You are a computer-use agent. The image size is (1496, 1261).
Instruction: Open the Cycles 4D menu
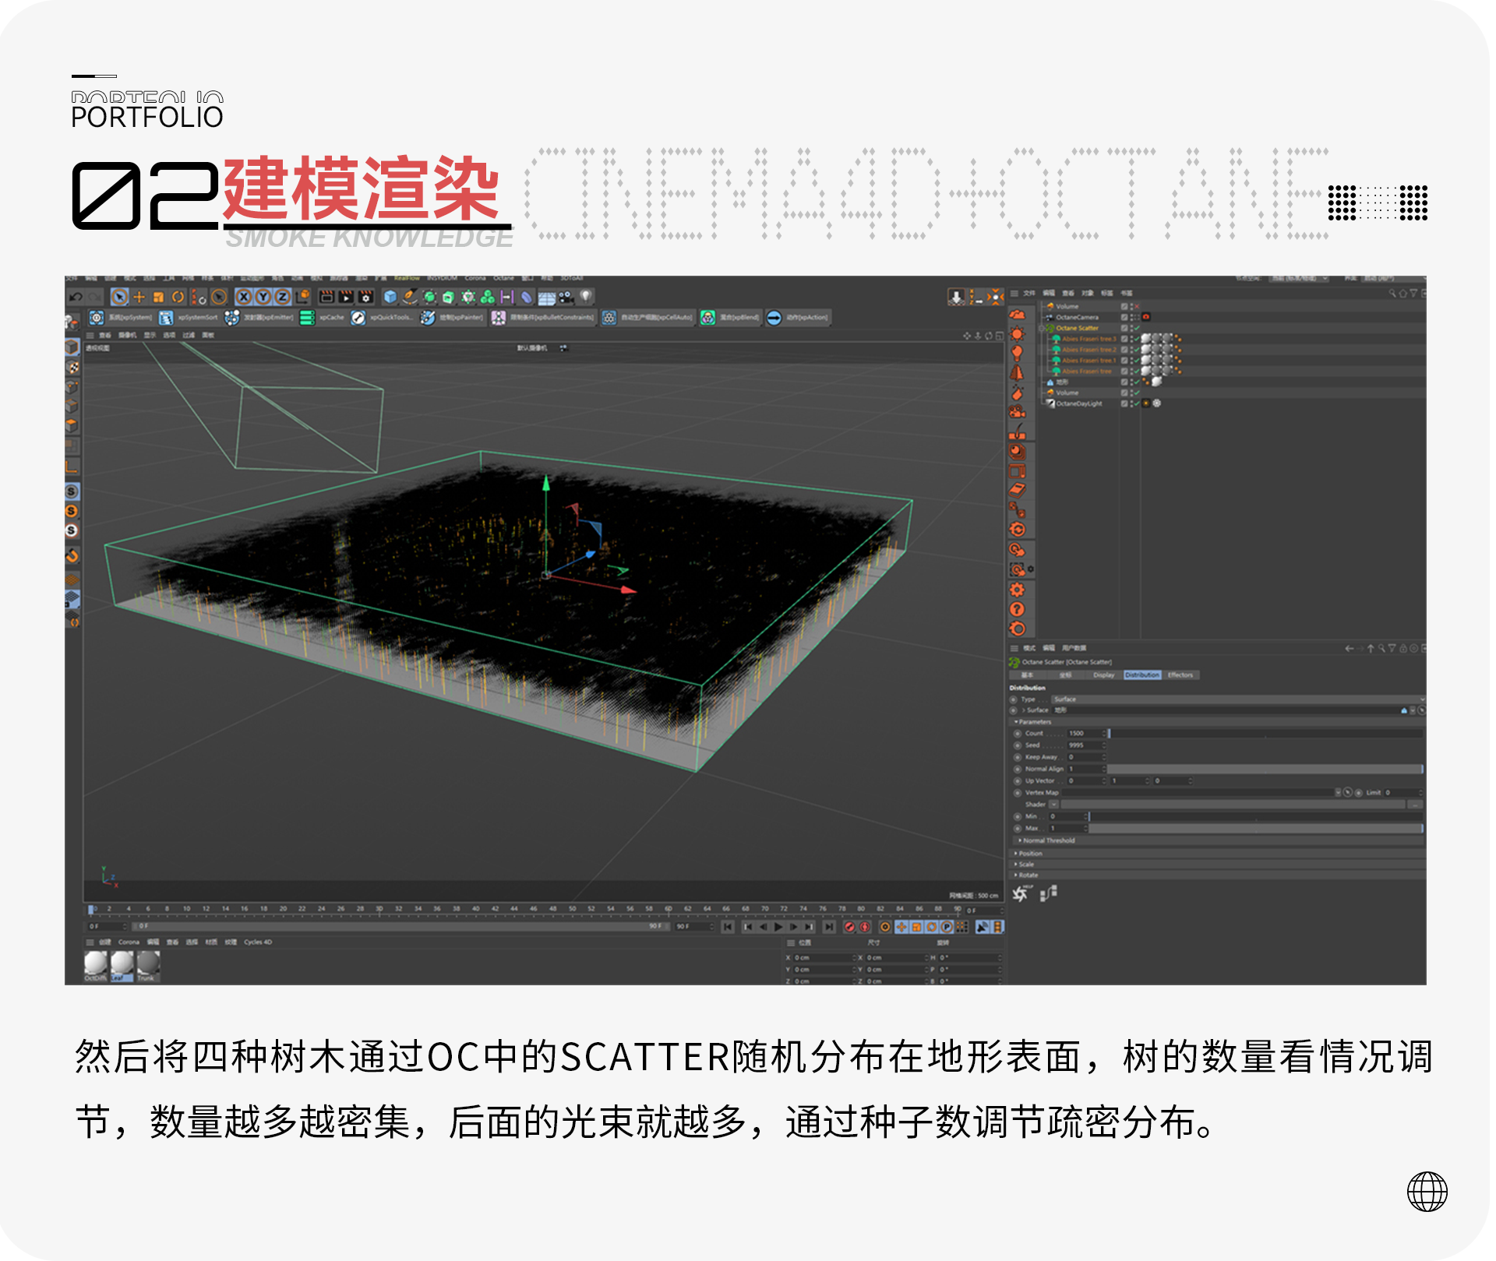[x=257, y=942]
